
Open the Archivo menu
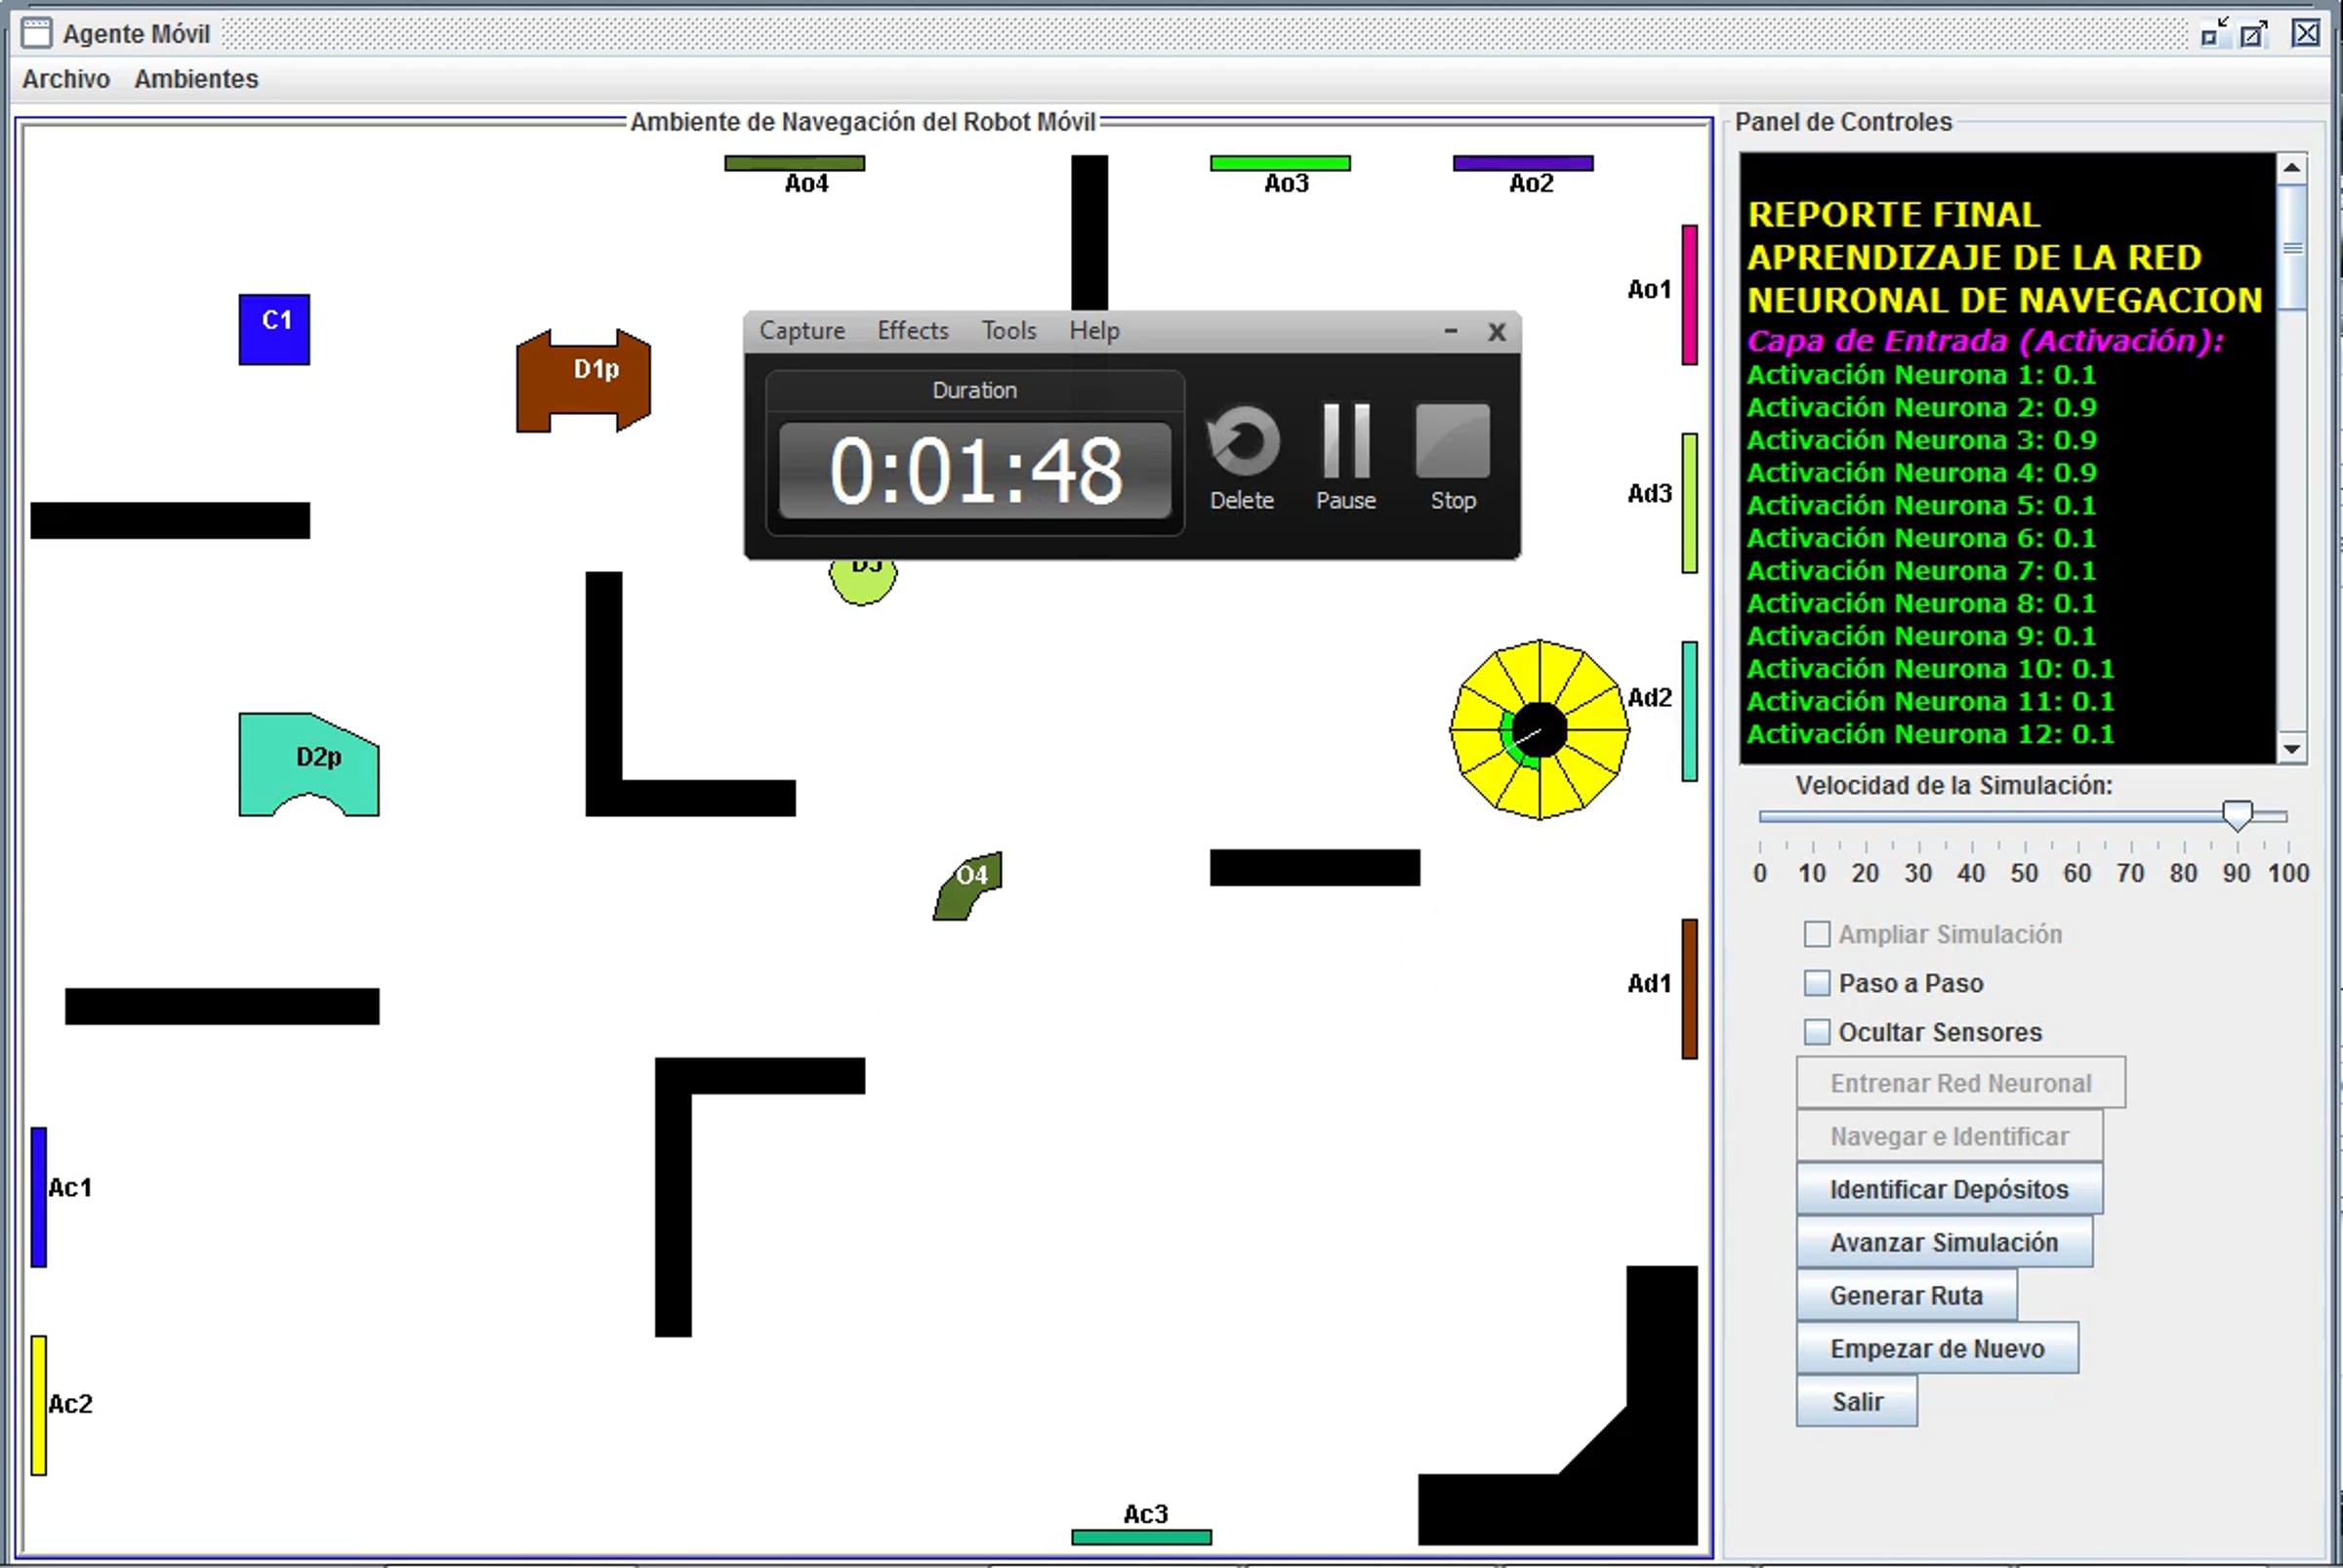pyautogui.click(x=66, y=79)
